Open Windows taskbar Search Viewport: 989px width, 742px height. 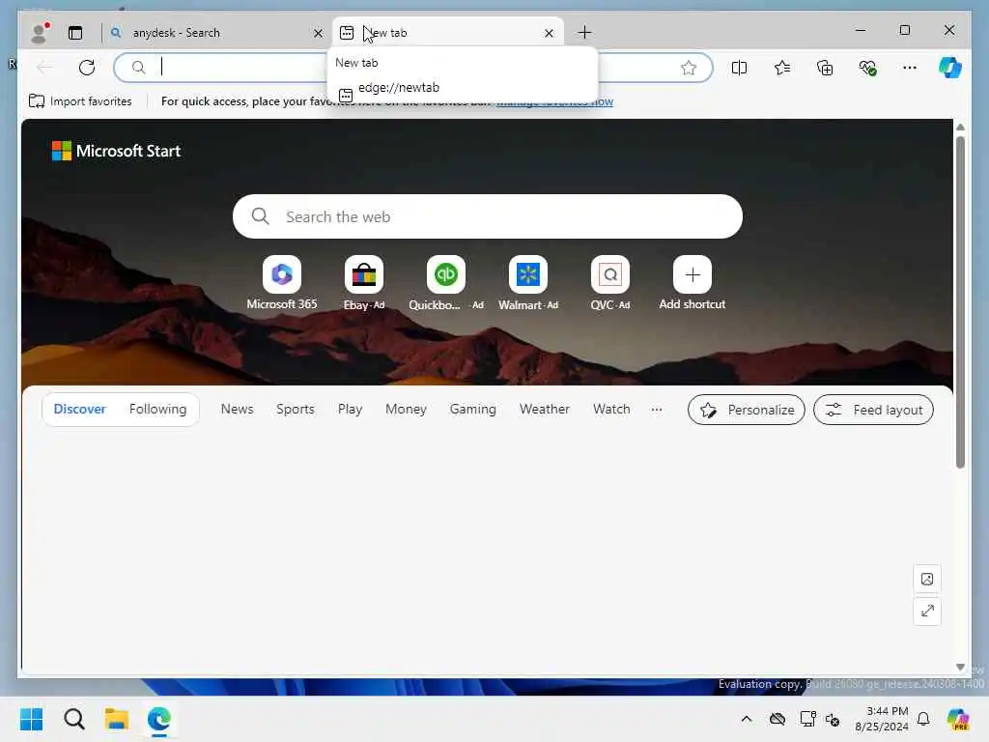click(x=73, y=719)
